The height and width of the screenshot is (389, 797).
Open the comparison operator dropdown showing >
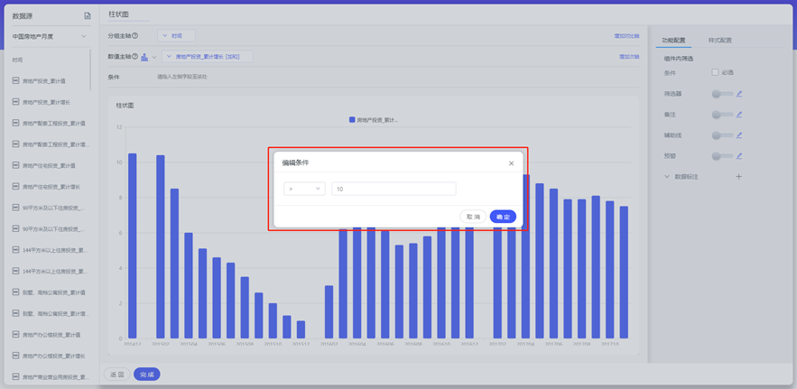[304, 189]
